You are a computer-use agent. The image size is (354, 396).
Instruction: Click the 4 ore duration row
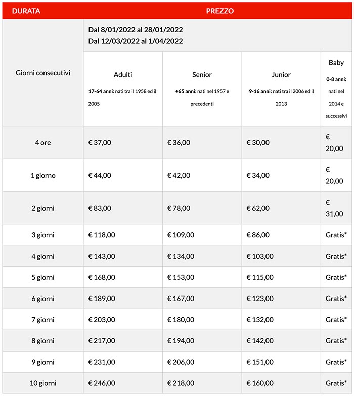coord(43,143)
